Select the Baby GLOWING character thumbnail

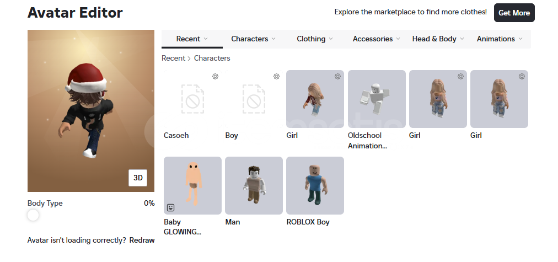(192, 185)
